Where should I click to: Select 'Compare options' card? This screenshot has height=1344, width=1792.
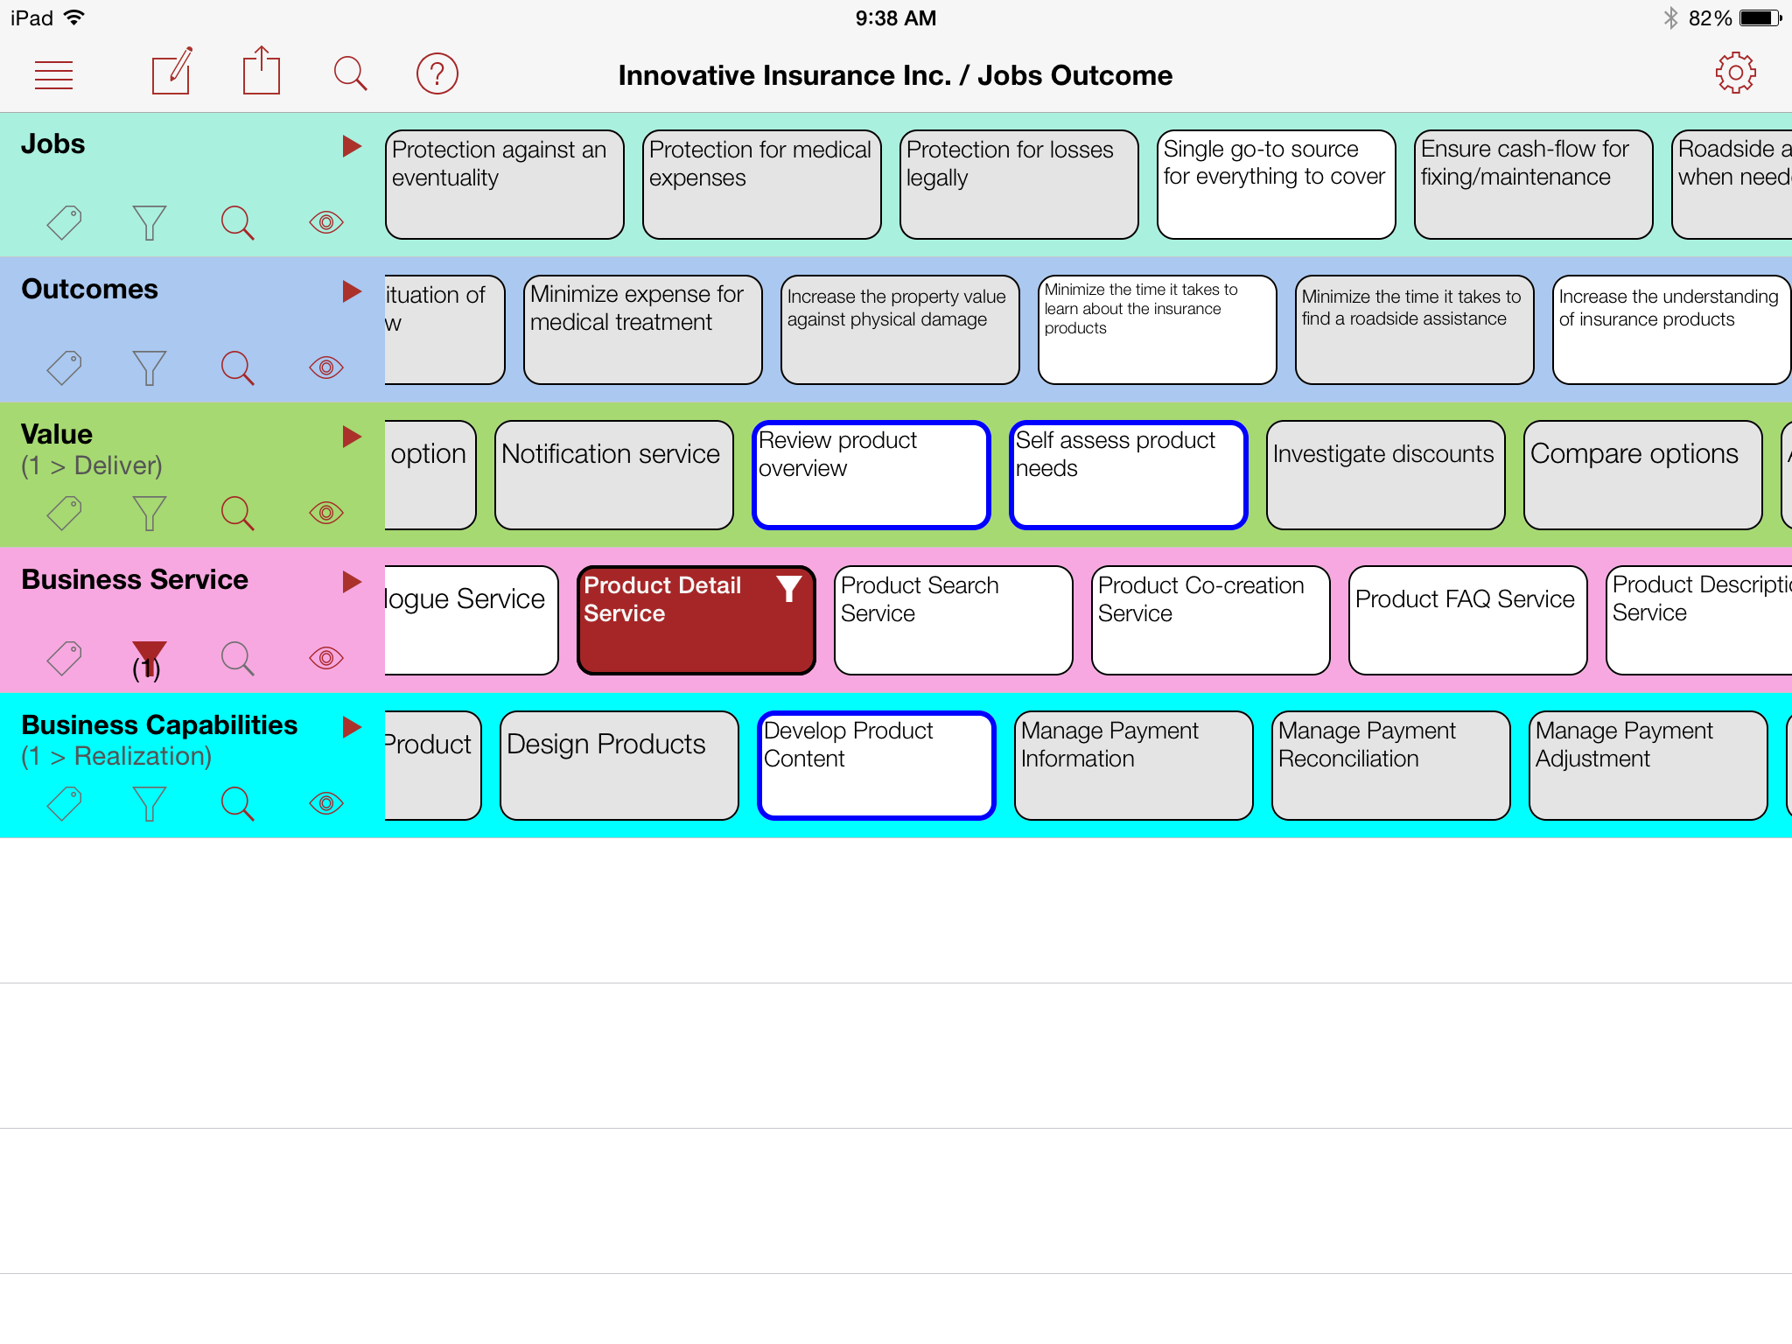[x=1643, y=475]
